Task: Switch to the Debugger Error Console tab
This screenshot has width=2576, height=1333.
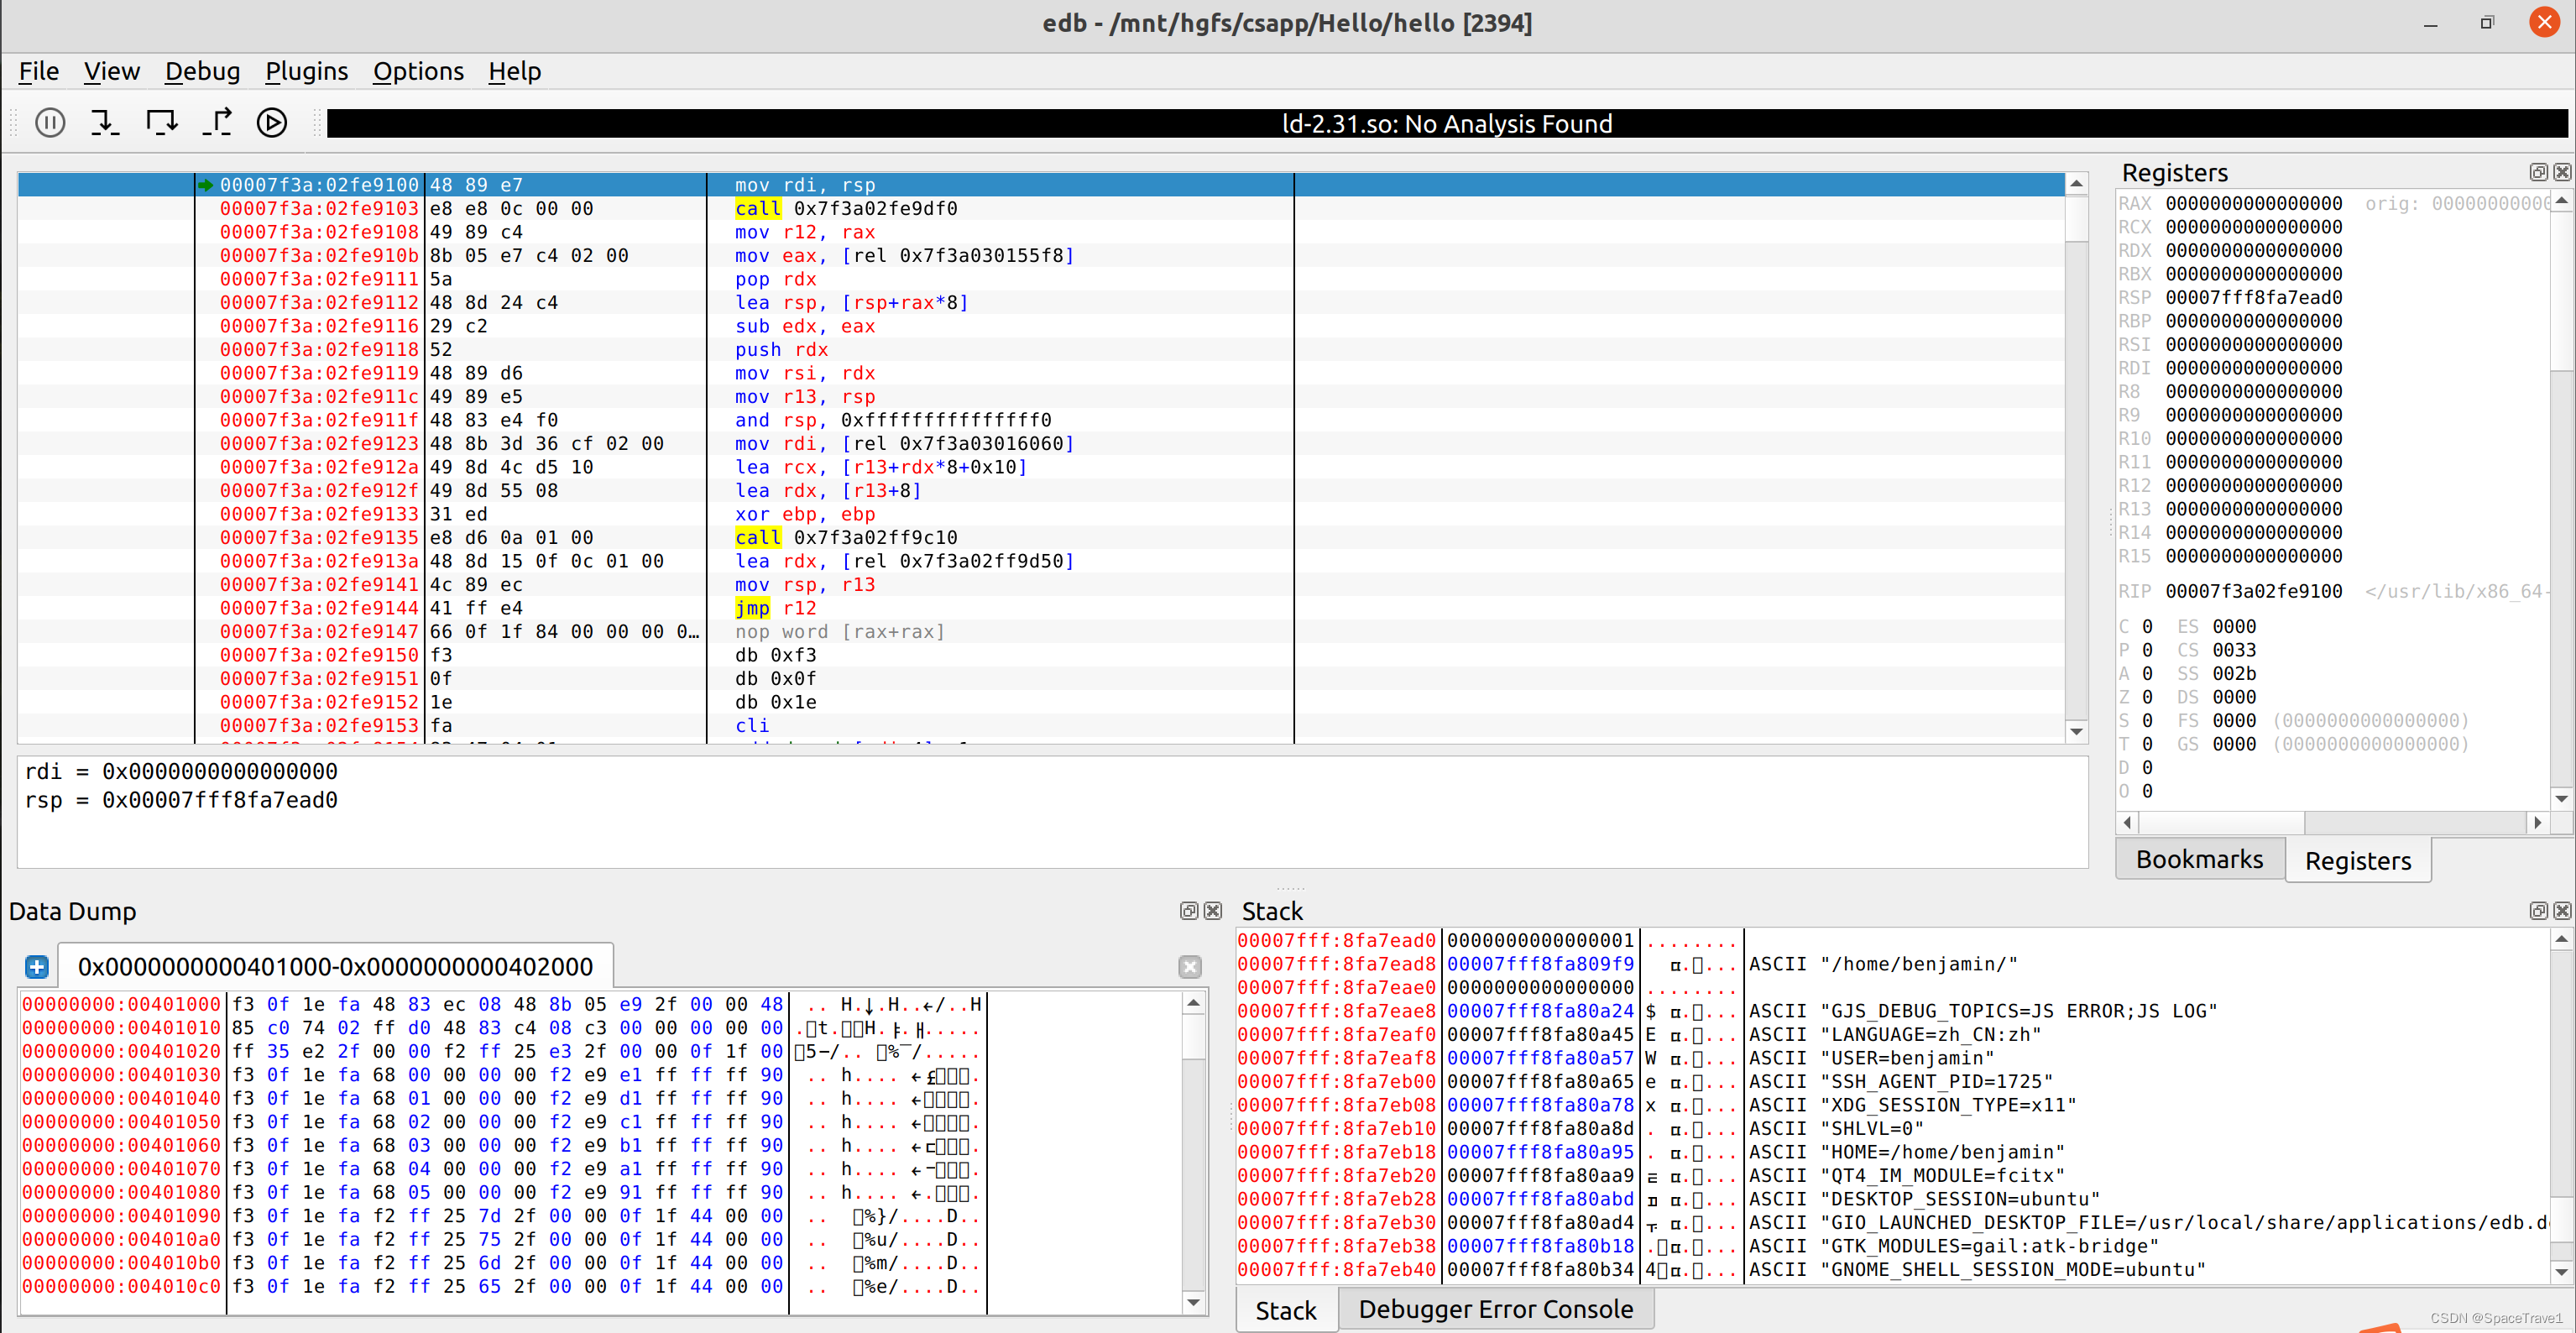Action: pyautogui.click(x=1494, y=1308)
